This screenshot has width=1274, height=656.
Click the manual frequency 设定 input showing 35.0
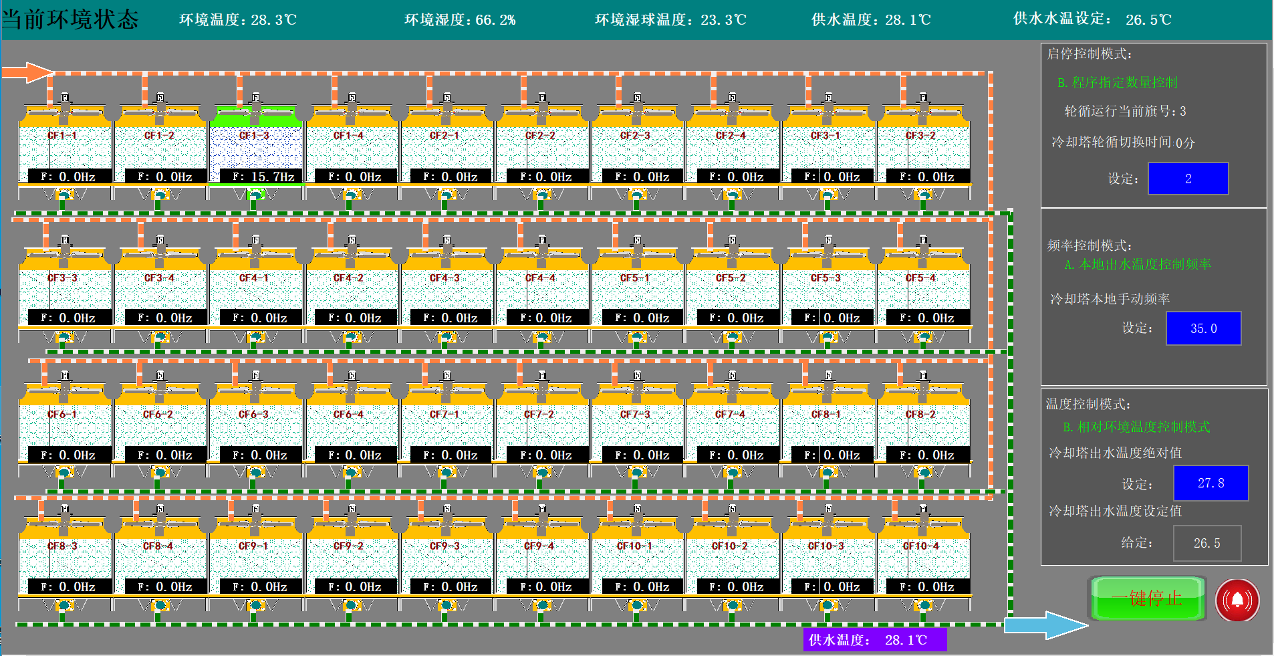coord(1203,328)
